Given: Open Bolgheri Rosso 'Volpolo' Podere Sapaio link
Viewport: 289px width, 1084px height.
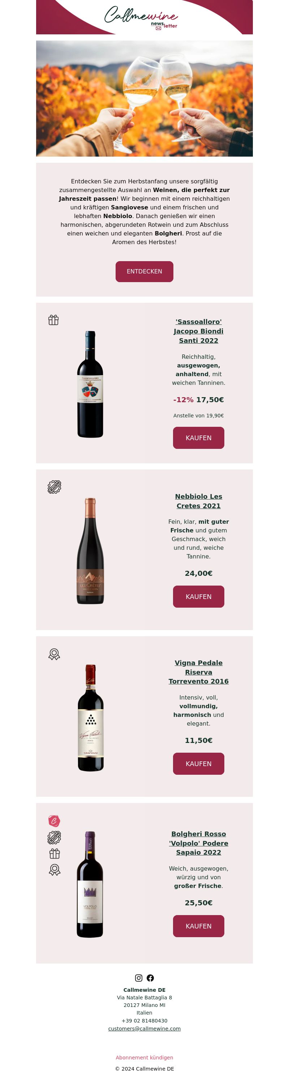Looking at the screenshot, I should coord(199,843).
